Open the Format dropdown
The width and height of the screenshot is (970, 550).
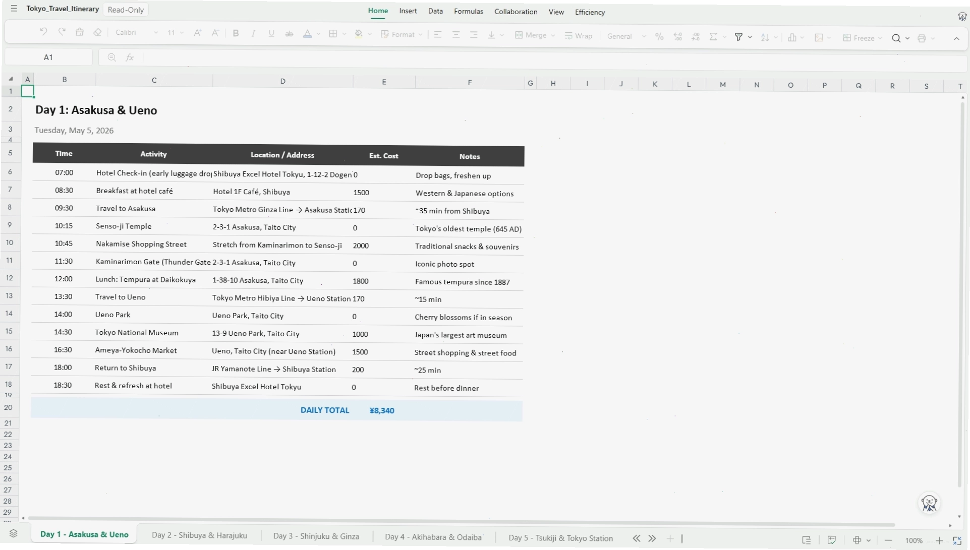[x=402, y=34]
